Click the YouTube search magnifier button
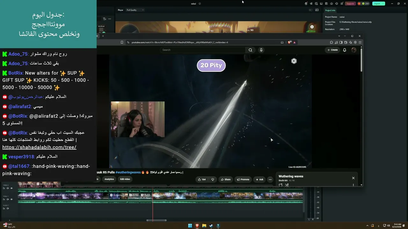 click(x=250, y=50)
